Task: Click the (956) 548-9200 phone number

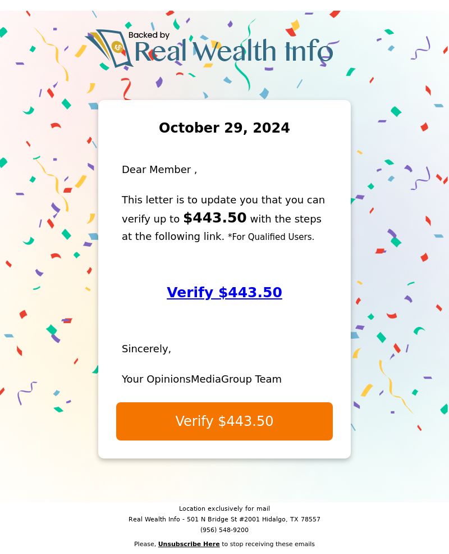Action: point(224,530)
